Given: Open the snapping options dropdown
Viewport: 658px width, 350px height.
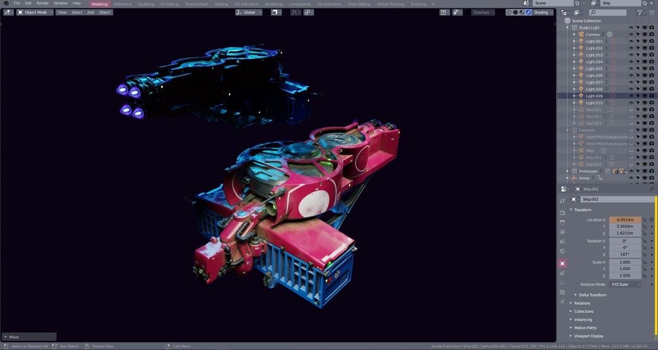Looking at the screenshot, I should coord(309,12).
